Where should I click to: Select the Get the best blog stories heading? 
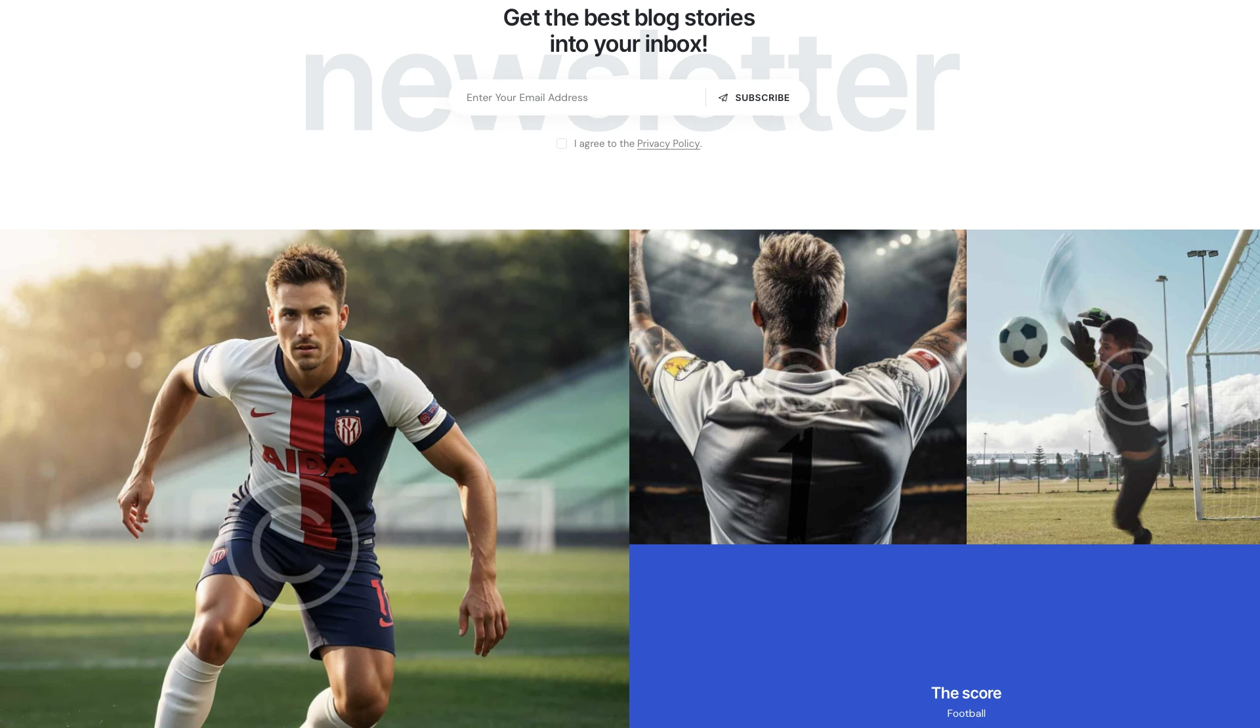[629, 30]
